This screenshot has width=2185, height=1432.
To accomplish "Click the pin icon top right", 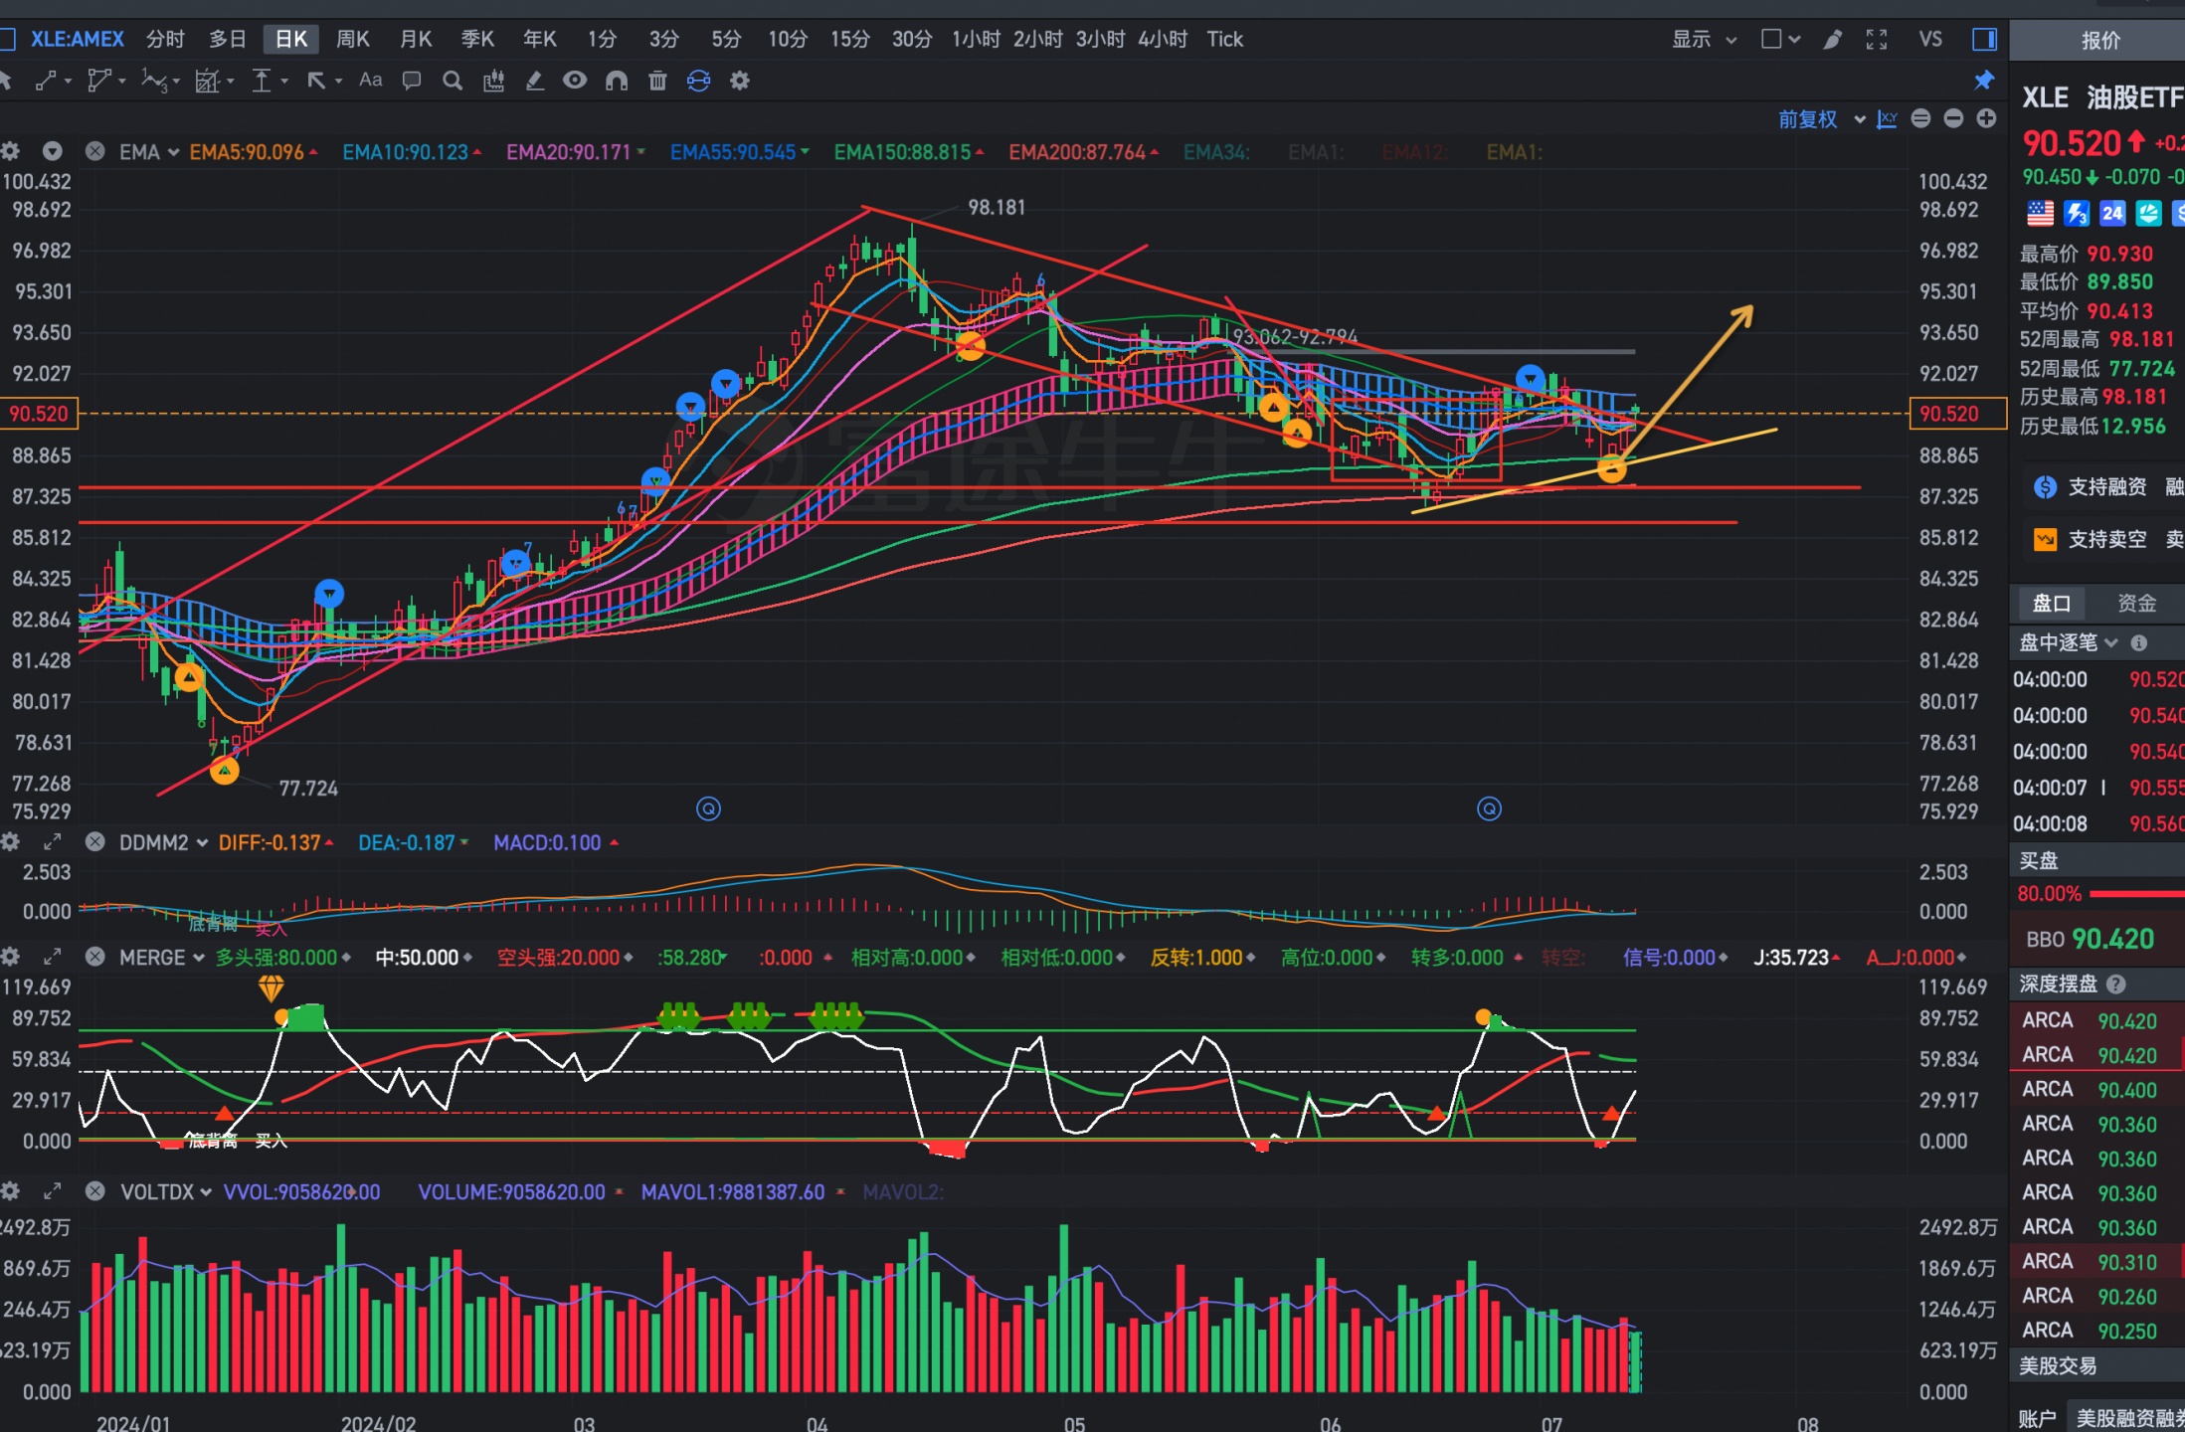I will pos(1984,81).
